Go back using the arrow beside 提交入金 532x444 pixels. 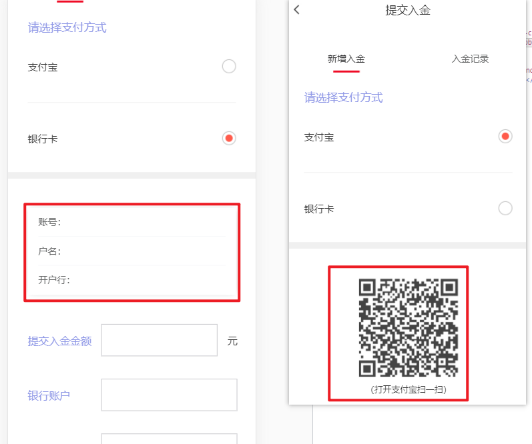point(297,10)
